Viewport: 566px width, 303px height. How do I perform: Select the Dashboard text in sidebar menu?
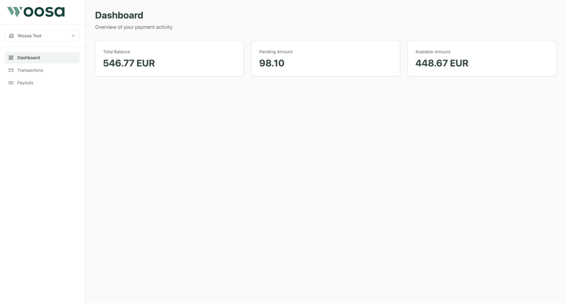28,58
